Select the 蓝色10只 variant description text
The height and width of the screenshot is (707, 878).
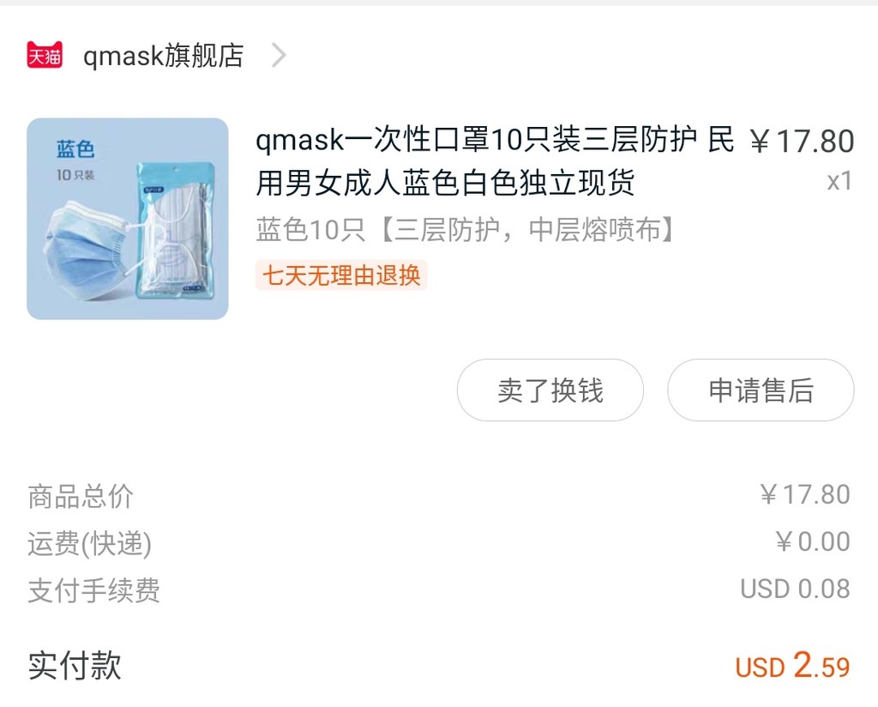point(466,230)
